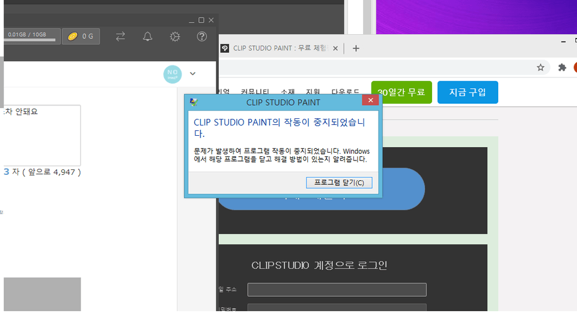Screen dimensions: 577x322
Task: Click the CLIP STUDIO PAINT dialog title icon
Action: (x=194, y=102)
